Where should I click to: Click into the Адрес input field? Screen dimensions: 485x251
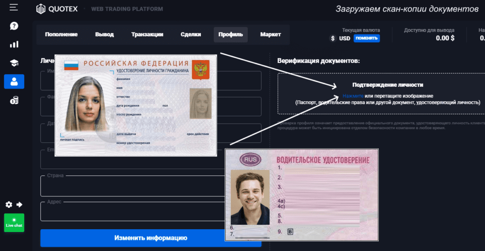(131, 211)
